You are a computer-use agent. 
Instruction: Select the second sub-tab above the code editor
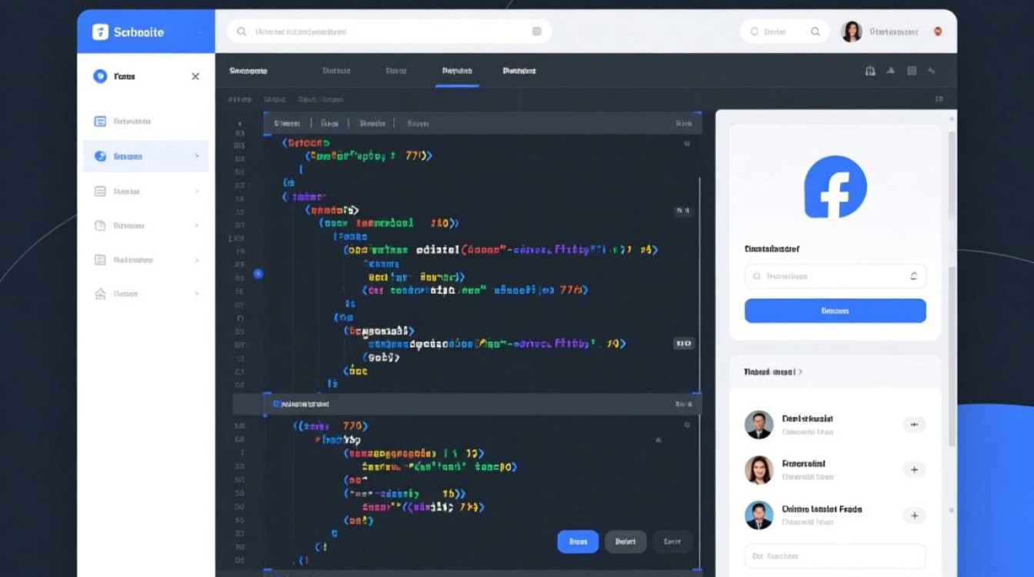[330, 123]
